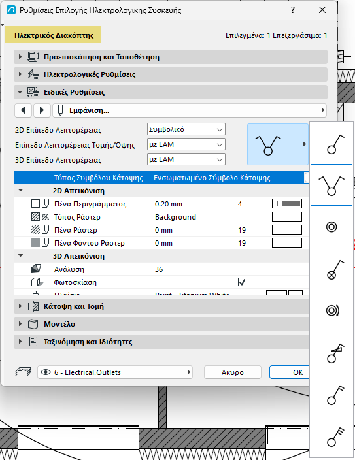Click the Πένα Ράστερ hatch icon
This screenshot has height=460, width=355.
(35, 230)
